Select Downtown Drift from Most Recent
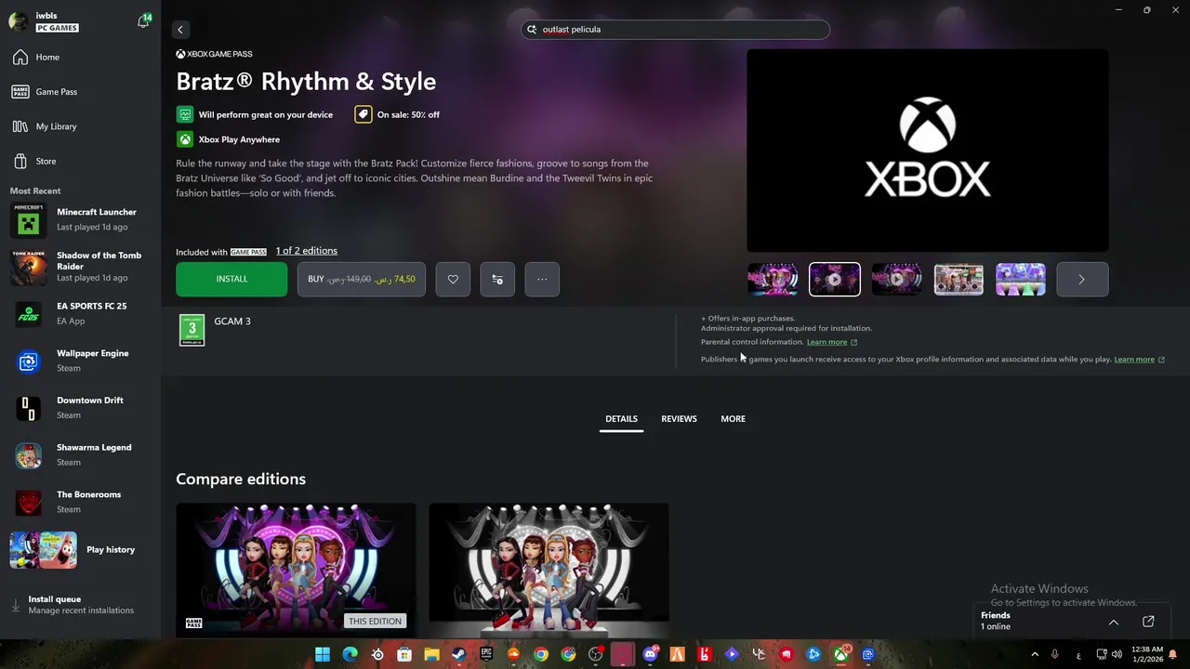The image size is (1190, 669). point(80,408)
